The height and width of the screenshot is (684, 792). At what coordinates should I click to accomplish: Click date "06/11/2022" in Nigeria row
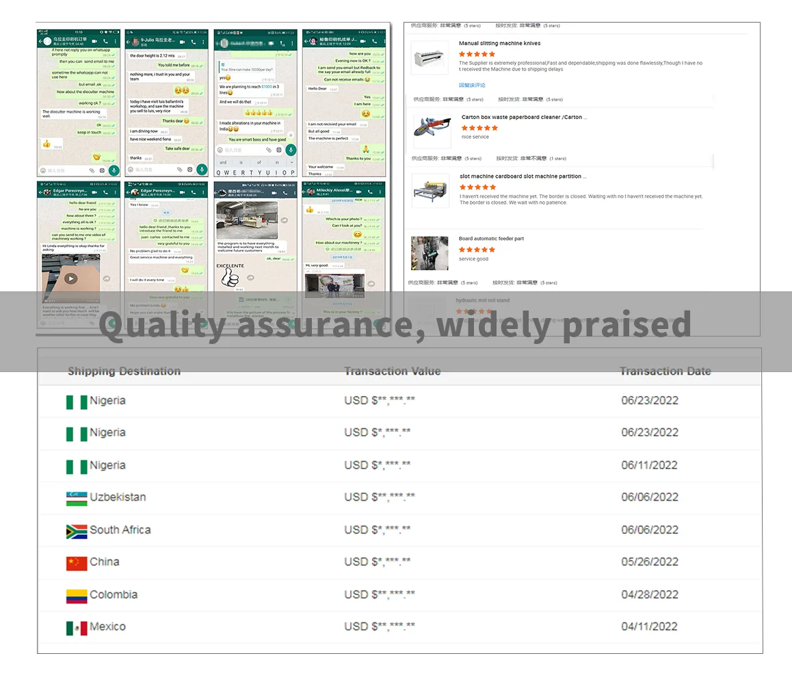(x=649, y=465)
